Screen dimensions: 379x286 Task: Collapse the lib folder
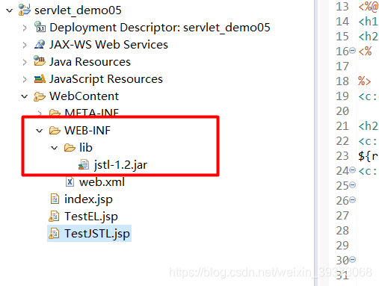pos(55,148)
